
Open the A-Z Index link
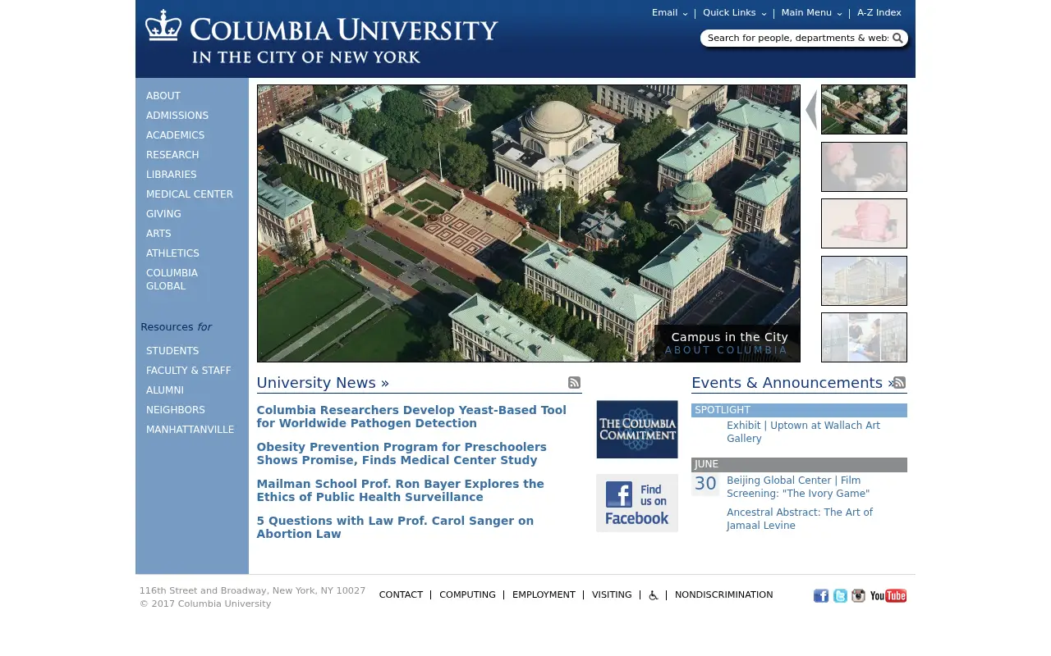click(x=879, y=13)
